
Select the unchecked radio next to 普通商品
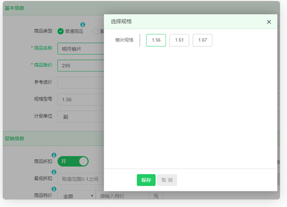[95, 31]
